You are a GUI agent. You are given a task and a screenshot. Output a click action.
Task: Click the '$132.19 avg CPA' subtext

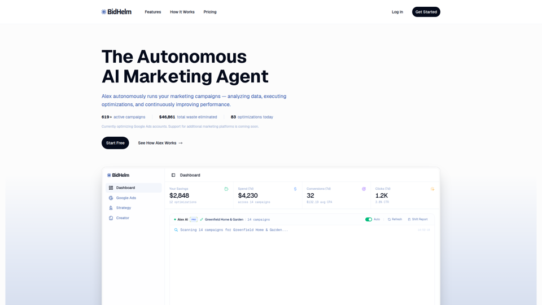[x=319, y=202]
